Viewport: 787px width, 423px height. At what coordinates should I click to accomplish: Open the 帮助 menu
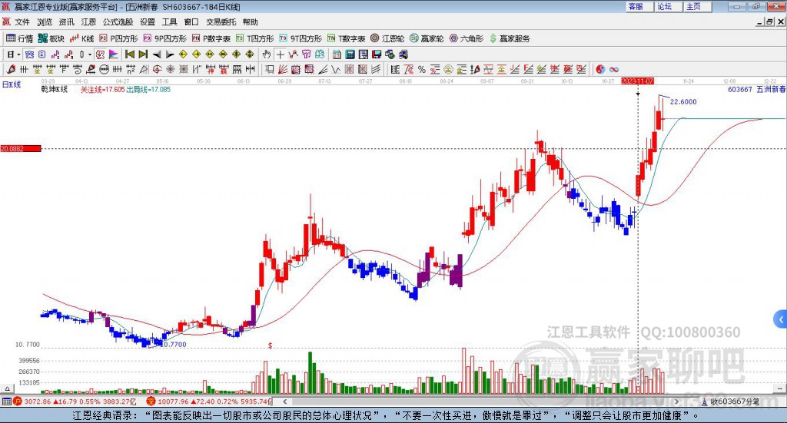pyautogui.click(x=250, y=22)
